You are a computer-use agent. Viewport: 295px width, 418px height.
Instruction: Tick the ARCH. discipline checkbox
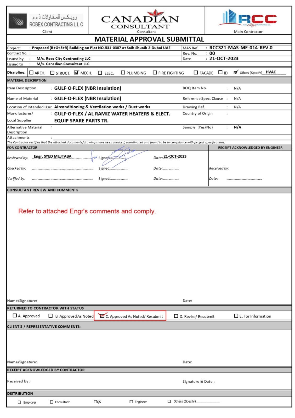click(x=31, y=73)
